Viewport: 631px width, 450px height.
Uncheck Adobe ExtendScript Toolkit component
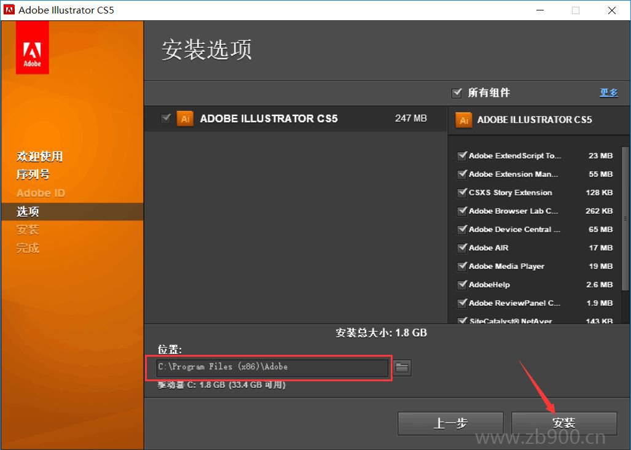(x=462, y=156)
